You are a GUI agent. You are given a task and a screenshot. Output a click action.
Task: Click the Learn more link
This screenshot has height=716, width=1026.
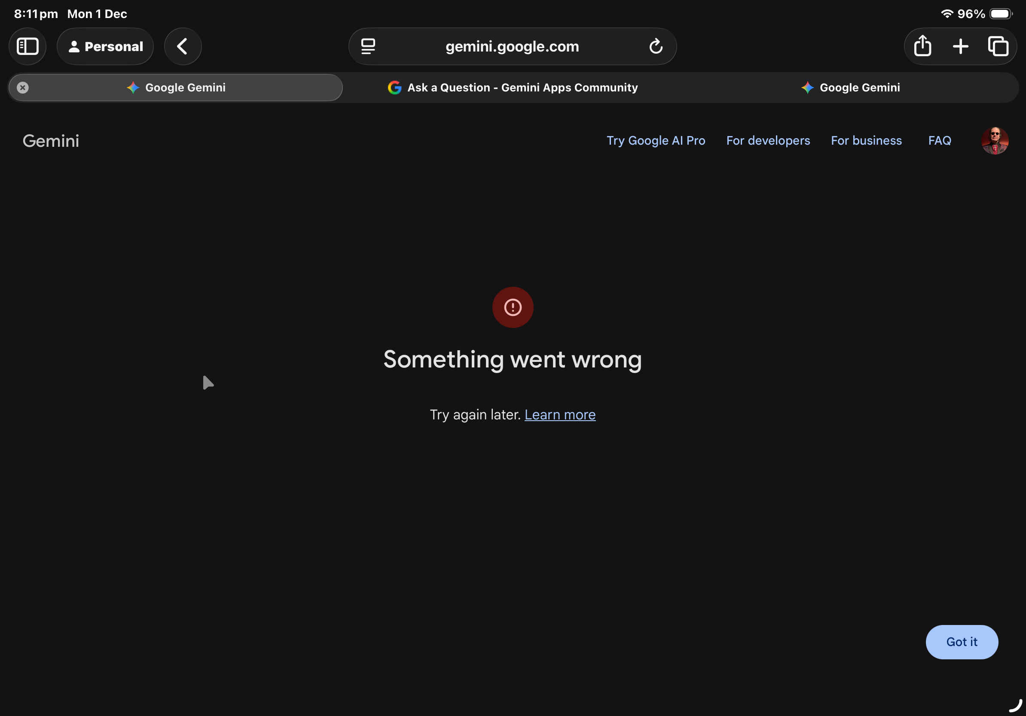coord(559,415)
